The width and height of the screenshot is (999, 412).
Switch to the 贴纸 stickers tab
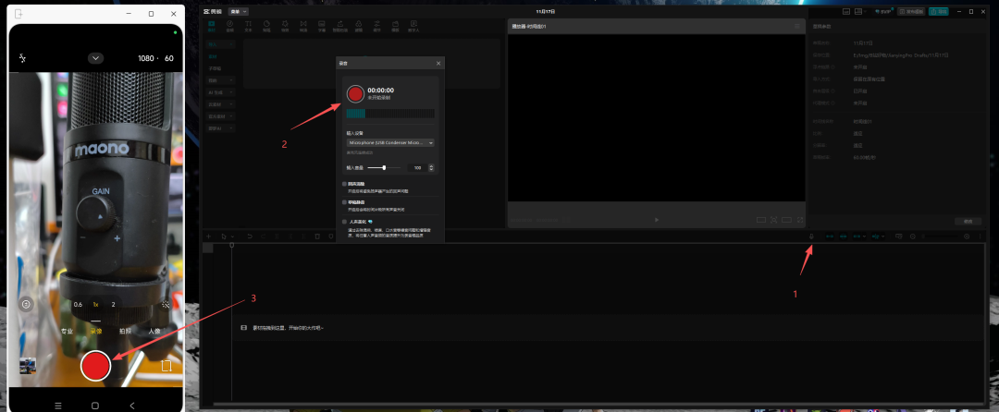pyautogui.click(x=266, y=26)
